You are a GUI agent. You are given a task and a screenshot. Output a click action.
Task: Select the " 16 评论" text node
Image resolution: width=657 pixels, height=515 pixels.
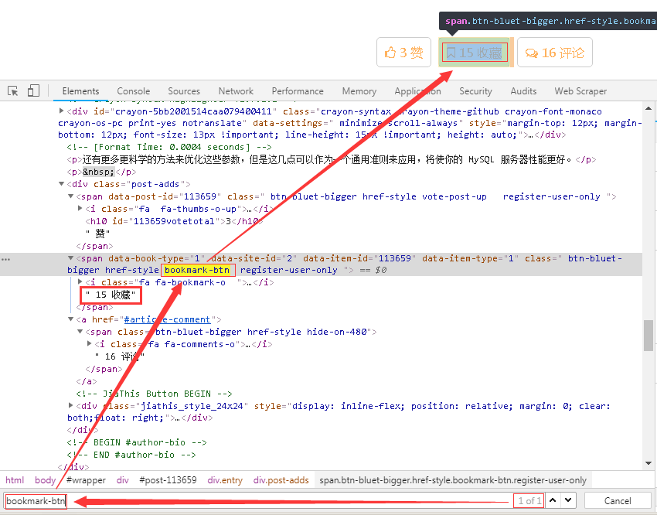pos(119,356)
